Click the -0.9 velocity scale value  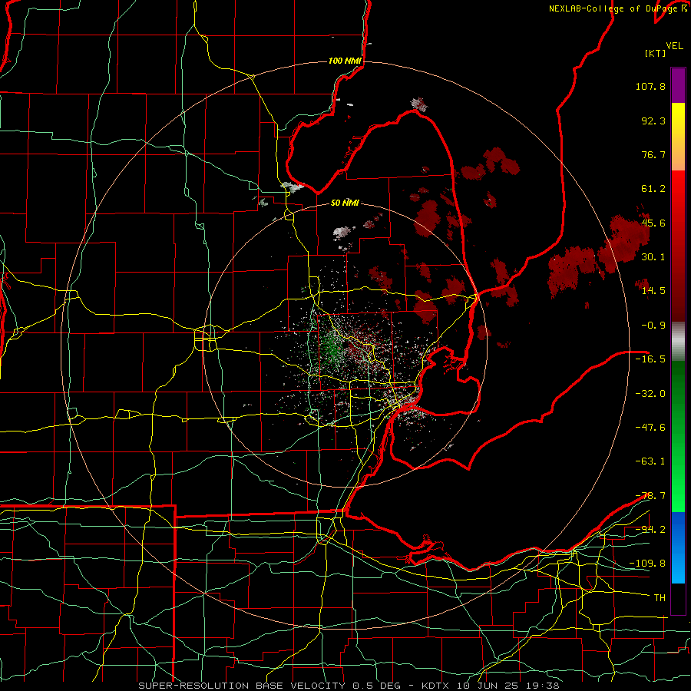[x=653, y=326]
